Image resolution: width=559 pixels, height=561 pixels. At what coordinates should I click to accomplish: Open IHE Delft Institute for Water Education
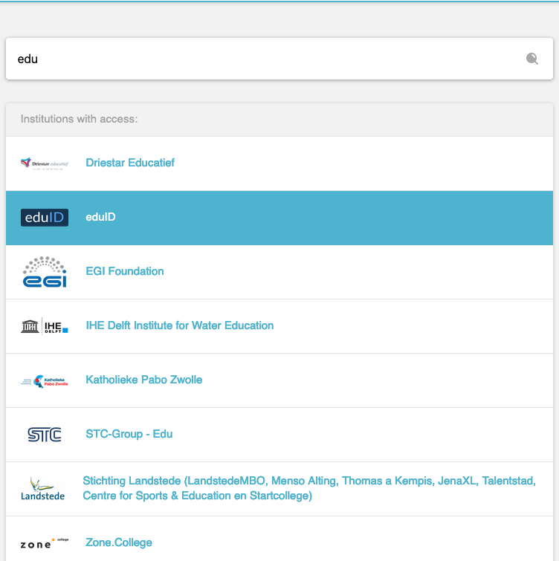[180, 325]
